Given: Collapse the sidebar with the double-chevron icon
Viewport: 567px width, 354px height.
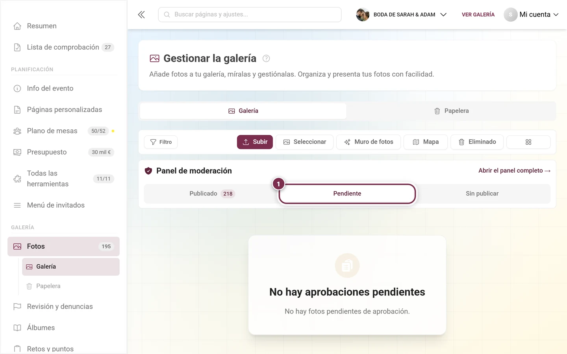Looking at the screenshot, I should click(141, 15).
